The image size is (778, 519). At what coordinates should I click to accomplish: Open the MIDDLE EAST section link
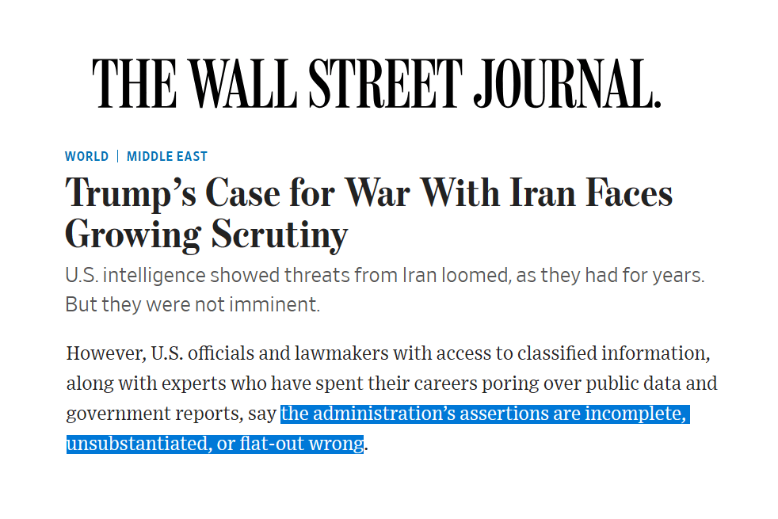[167, 156]
